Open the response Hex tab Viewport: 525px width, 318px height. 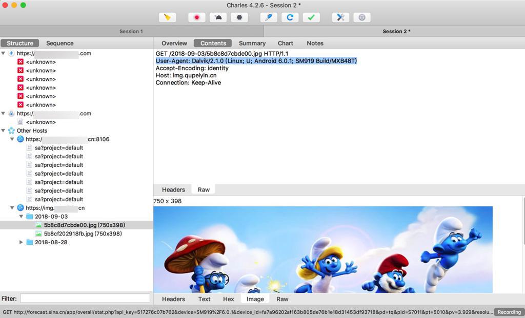229,299
